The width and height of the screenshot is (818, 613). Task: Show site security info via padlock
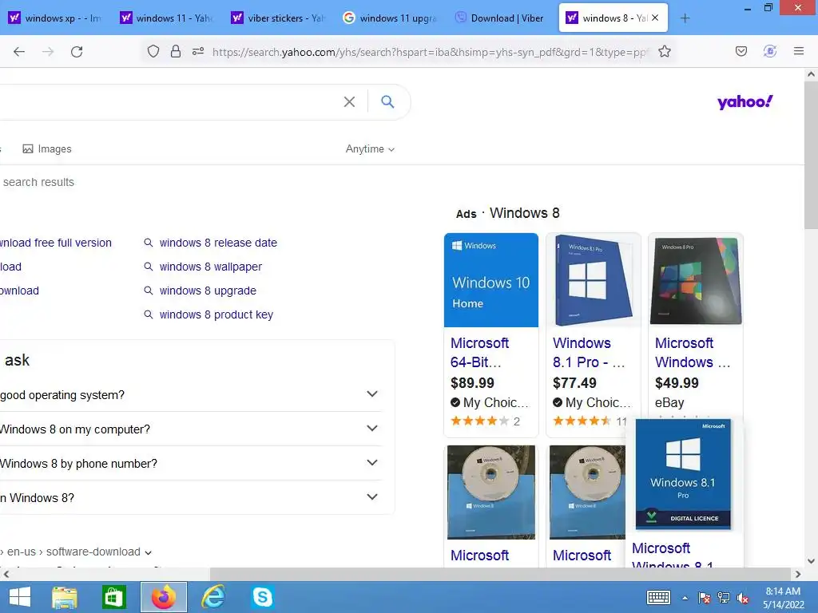click(x=176, y=51)
